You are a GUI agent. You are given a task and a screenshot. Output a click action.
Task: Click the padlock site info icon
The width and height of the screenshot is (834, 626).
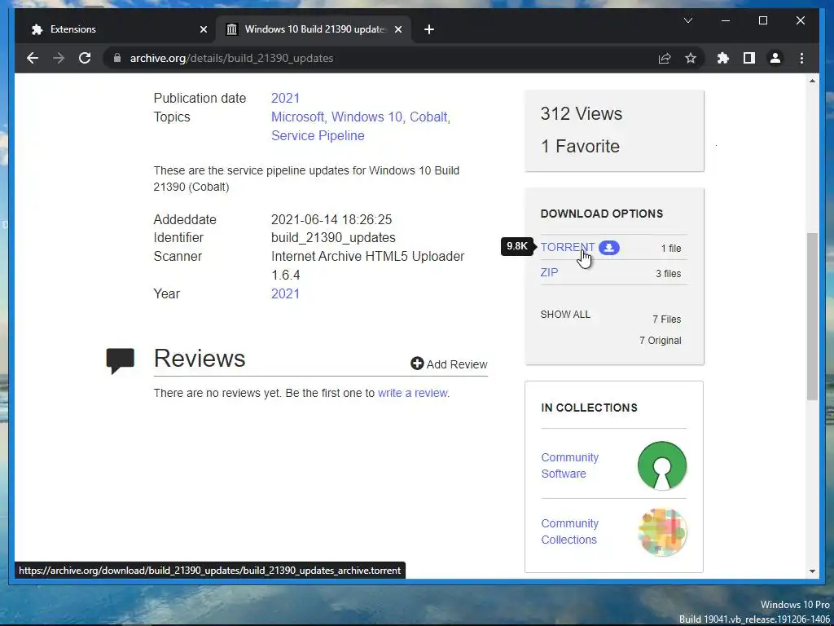pyautogui.click(x=117, y=58)
